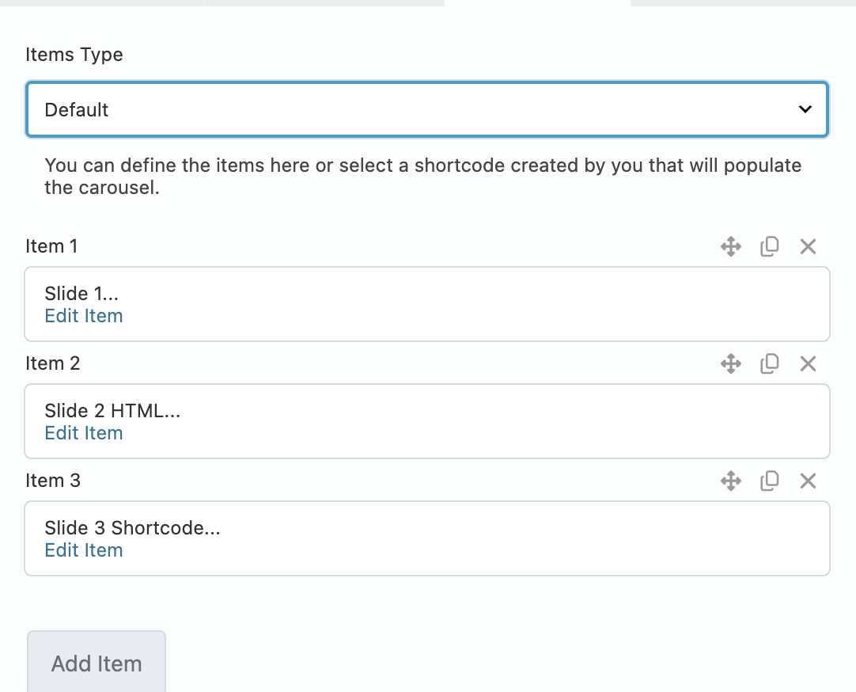Duplicate Item 1 with the copy icon
This screenshot has width=856, height=692.
(770, 246)
